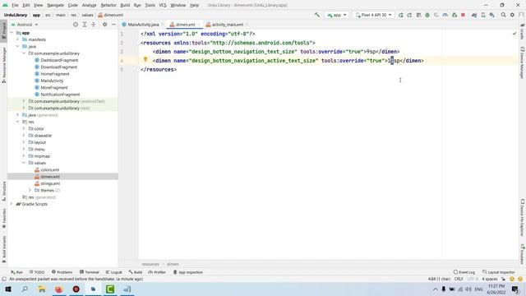This screenshot has width=526, height=296.
Task: Expand Gradle Scripts node
Action: (12, 204)
